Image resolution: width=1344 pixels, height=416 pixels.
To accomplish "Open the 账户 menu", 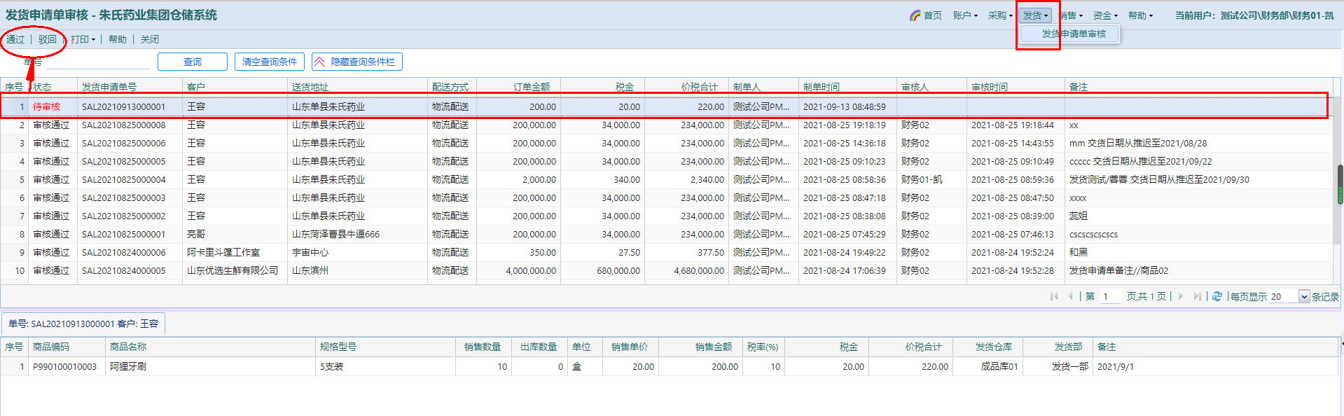I will tap(964, 15).
